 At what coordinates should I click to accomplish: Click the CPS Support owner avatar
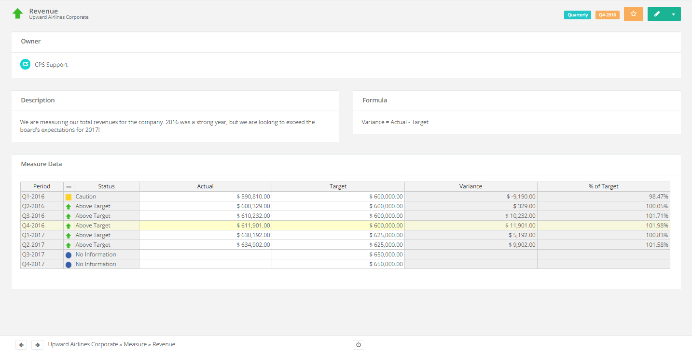point(25,64)
